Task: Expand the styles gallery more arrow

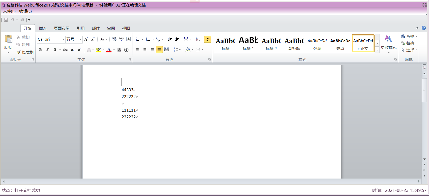Action: pos(377,50)
